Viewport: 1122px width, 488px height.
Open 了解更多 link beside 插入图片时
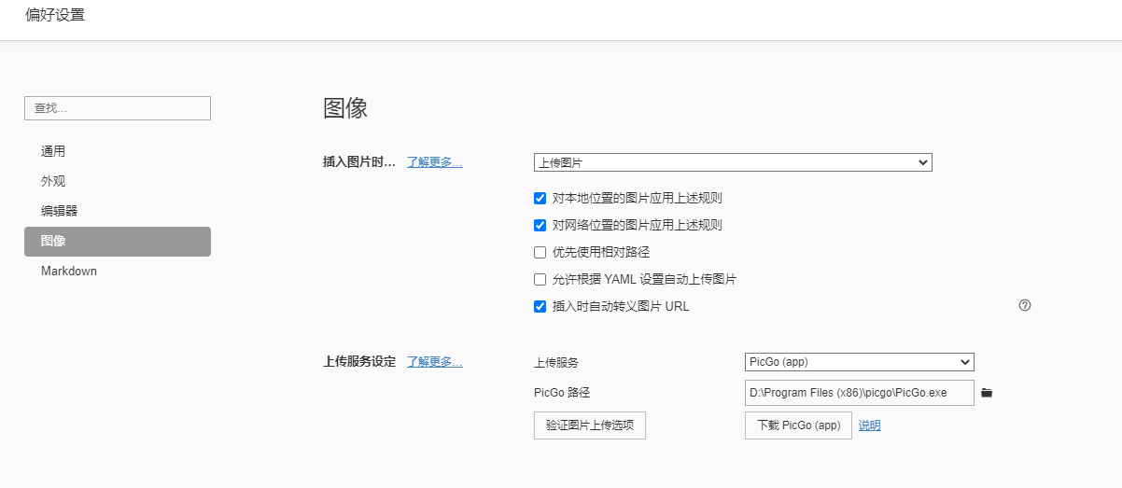pyautogui.click(x=435, y=162)
